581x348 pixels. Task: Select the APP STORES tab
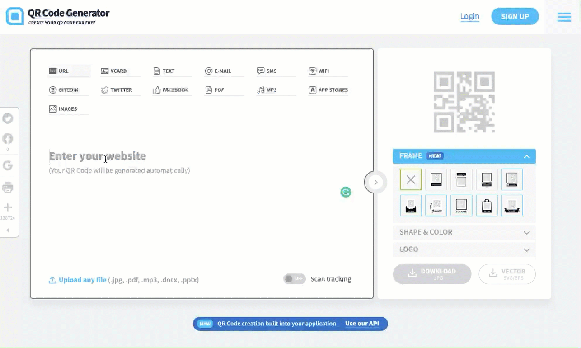click(328, 90)
